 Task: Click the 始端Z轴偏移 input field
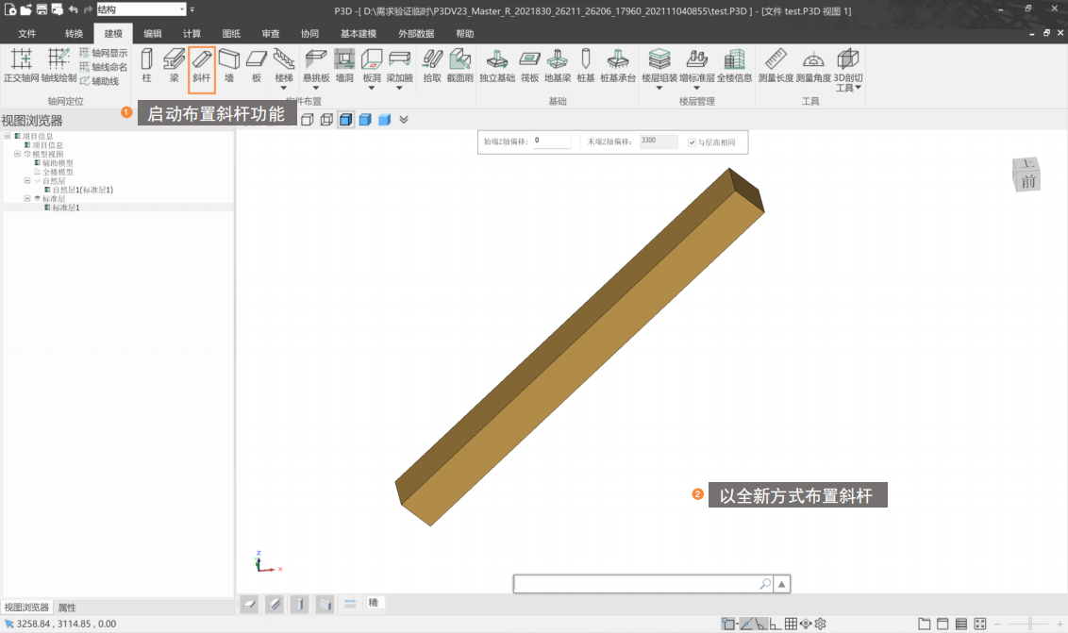[x=552, y=142]
